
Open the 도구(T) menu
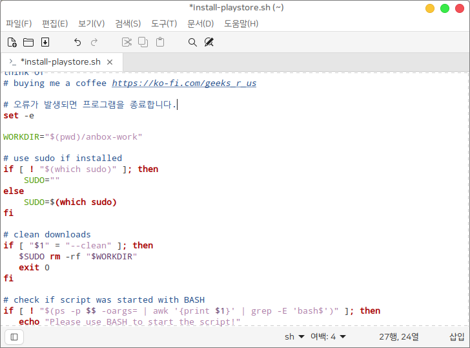[x=164, y=24]
